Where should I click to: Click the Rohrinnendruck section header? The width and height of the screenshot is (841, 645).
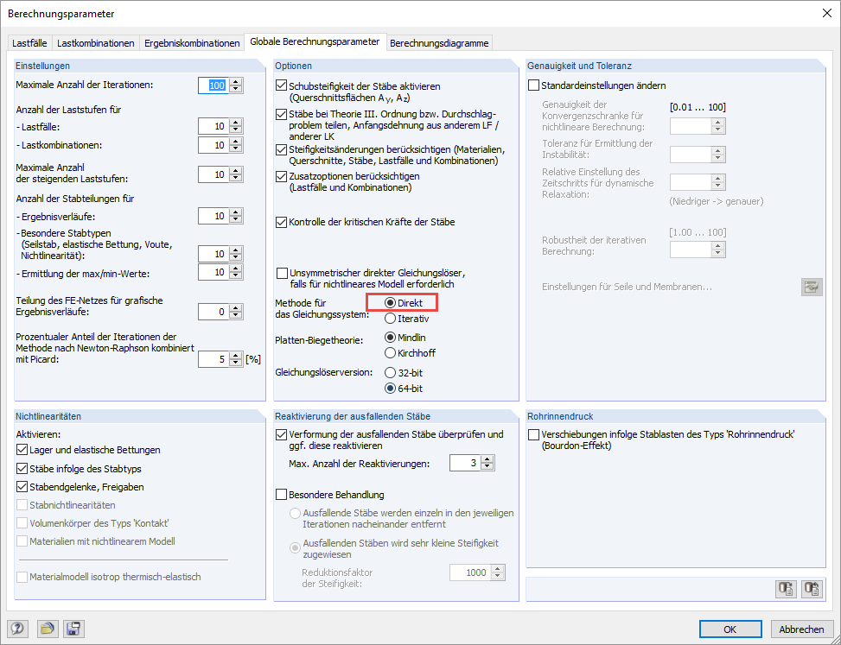pos(560,416)
